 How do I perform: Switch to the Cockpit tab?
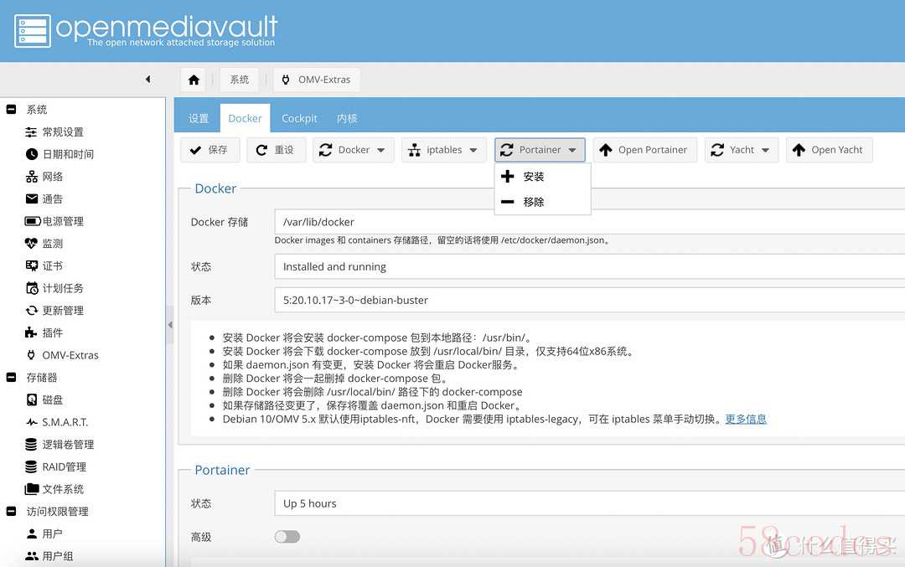(x=299, y=118)
